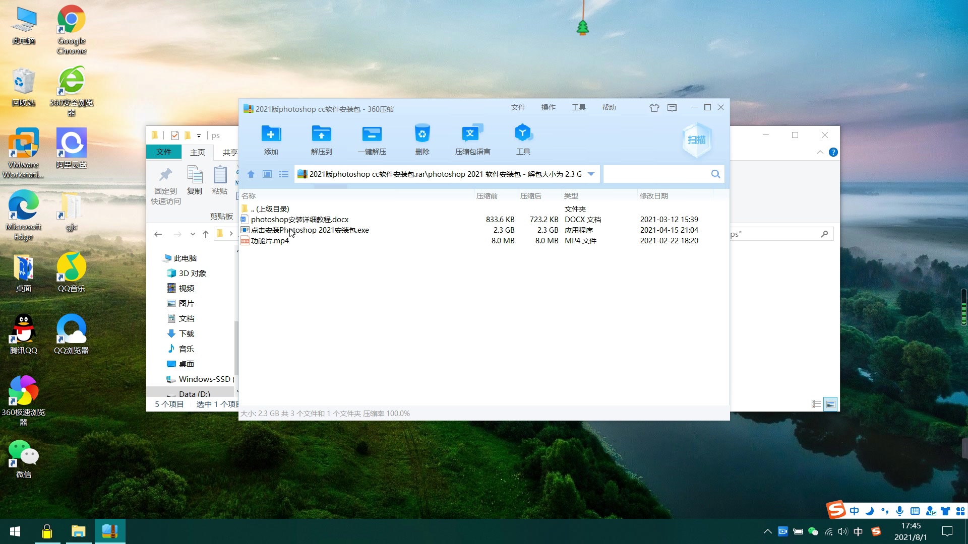Click the 解压到 (Extract to) icon

[321, 134]
